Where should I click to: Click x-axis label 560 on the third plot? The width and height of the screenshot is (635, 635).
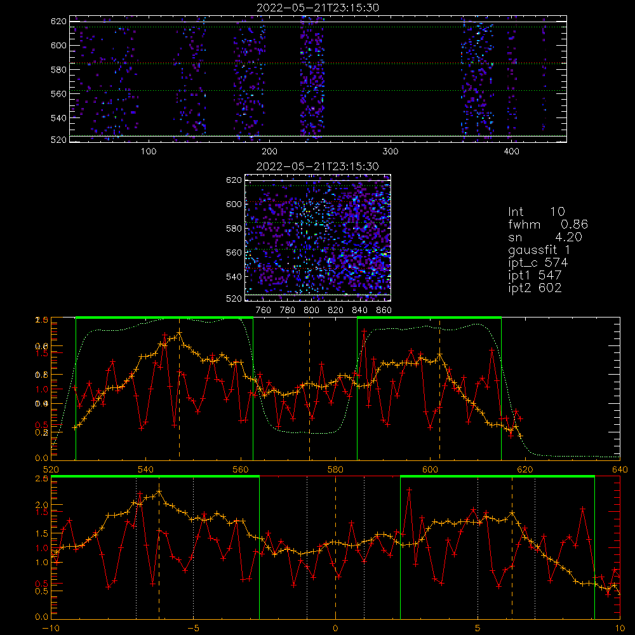coord(241,470)
